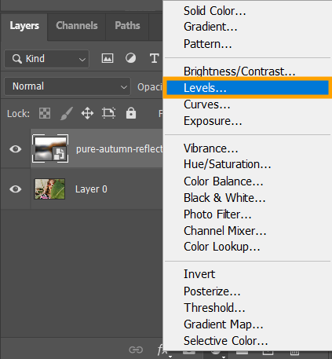
Task: Open the Kind filter dropdown
Action: 46,59
